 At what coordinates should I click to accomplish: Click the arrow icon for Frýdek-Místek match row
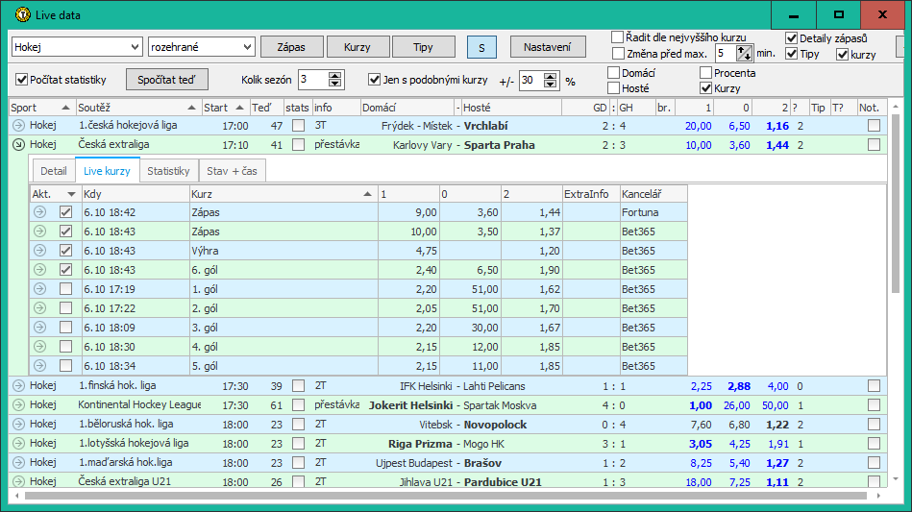coord(18,126)
